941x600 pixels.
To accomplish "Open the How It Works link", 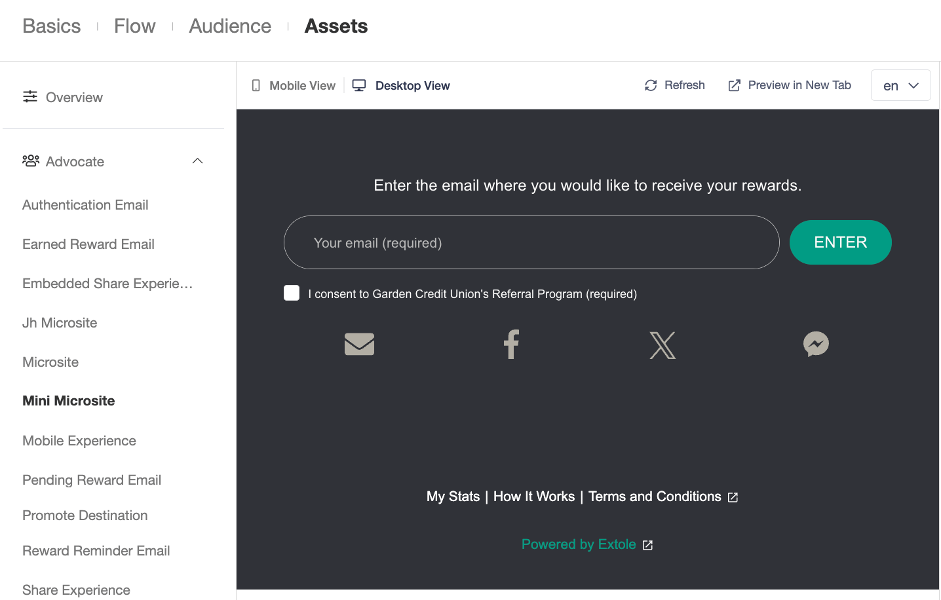I will tap(534, 497).
